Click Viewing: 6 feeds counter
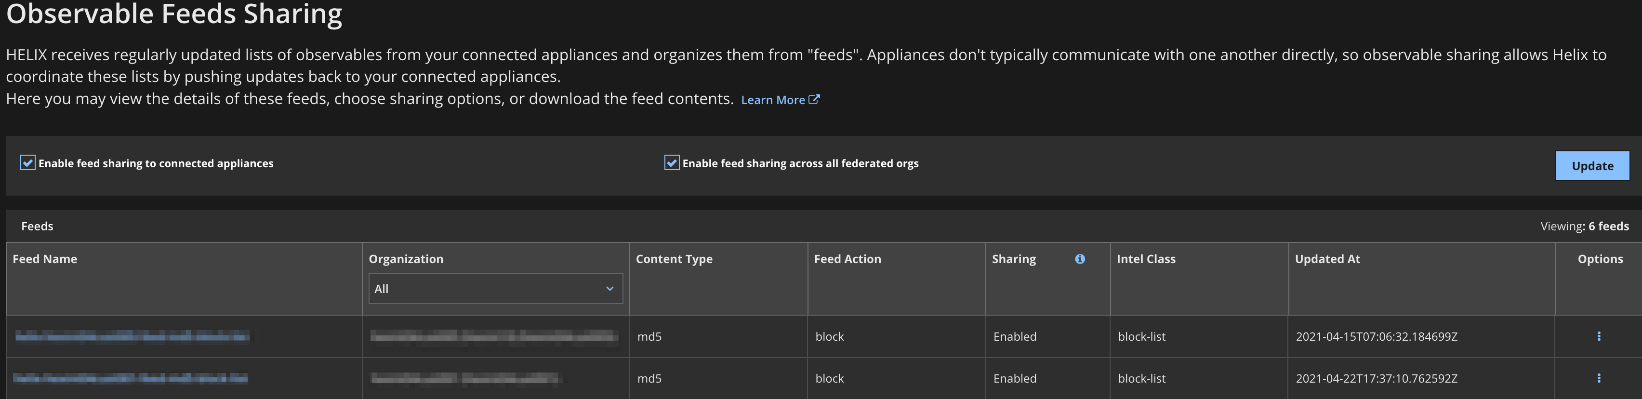Viewport: 1642px width, 399px height. (x=1584, y=226)
